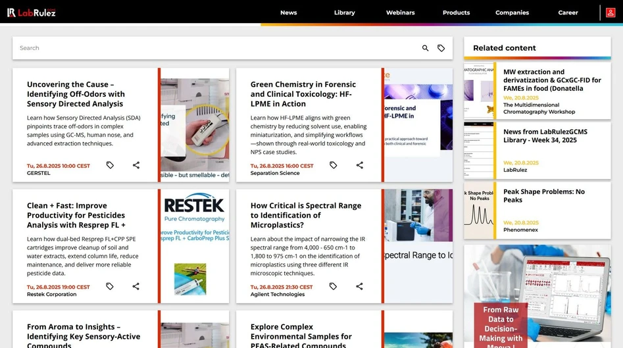The image size is (623, 348).
Task: Click tag icon on Restek Corporation card
Action: [x=110, y=286]
